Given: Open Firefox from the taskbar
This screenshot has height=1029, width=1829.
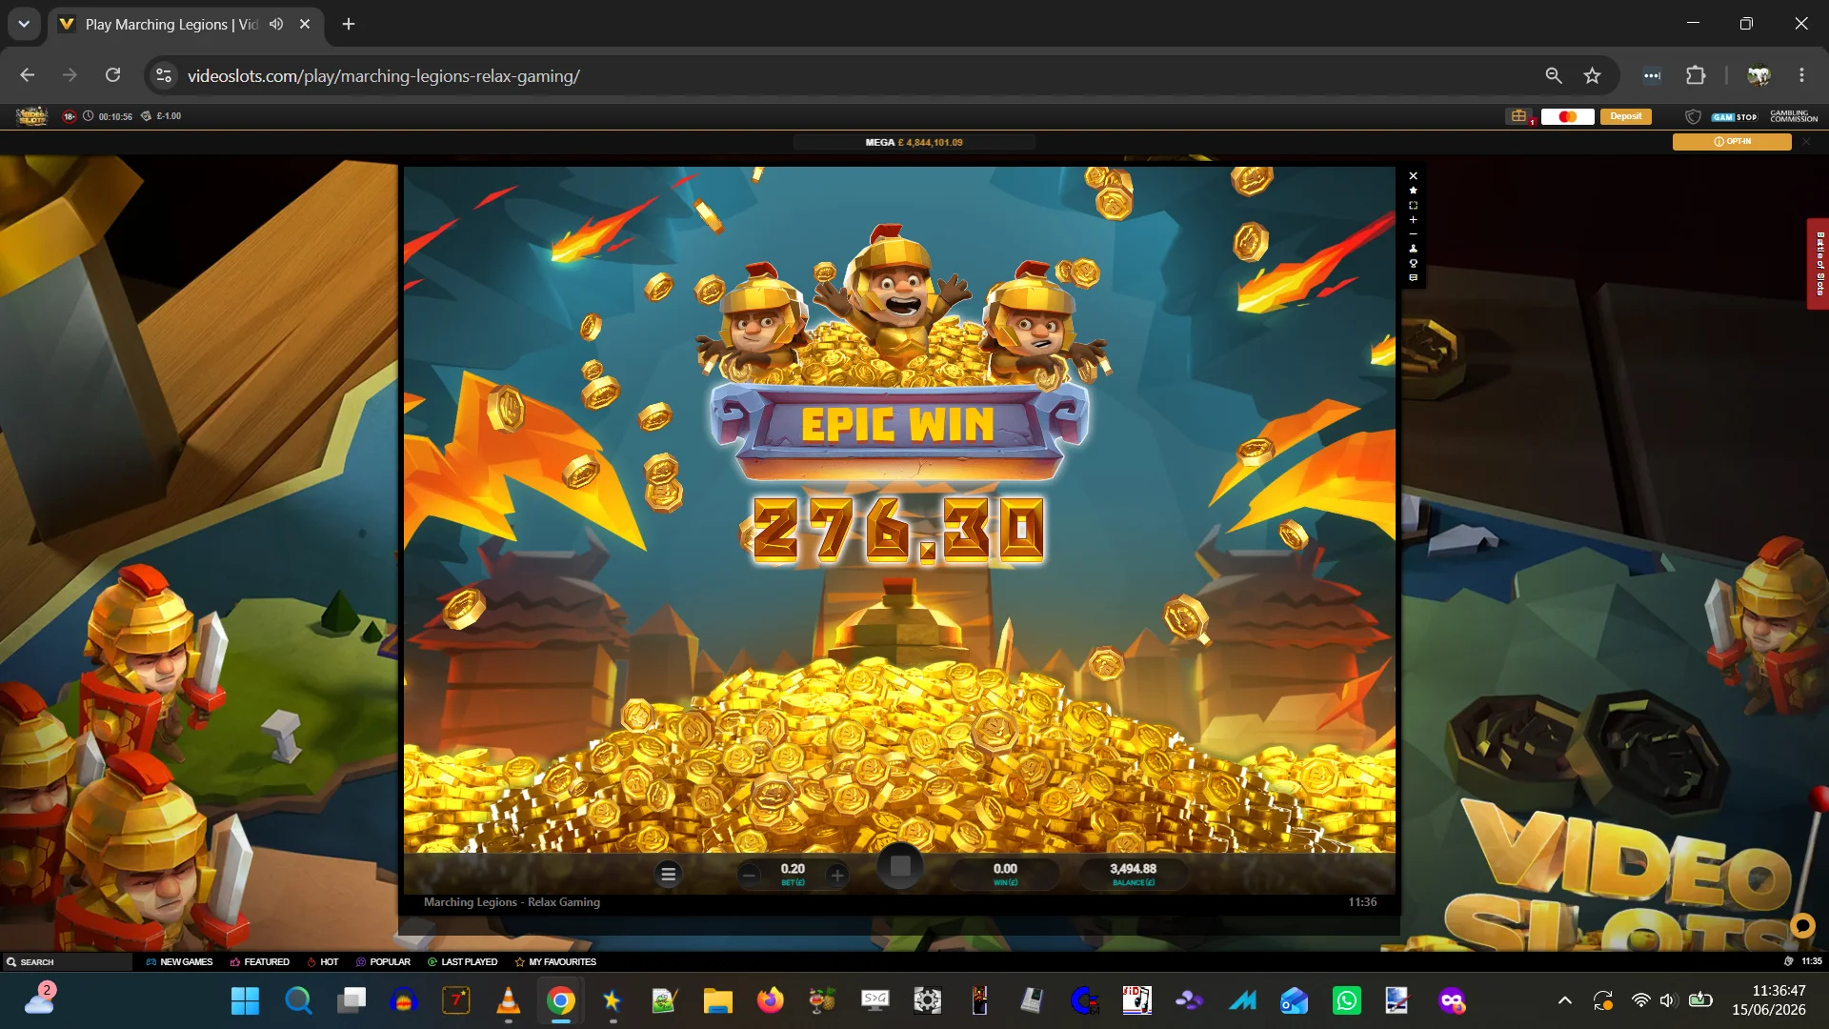Looking at the screenshot, I should pos(770,1000).
